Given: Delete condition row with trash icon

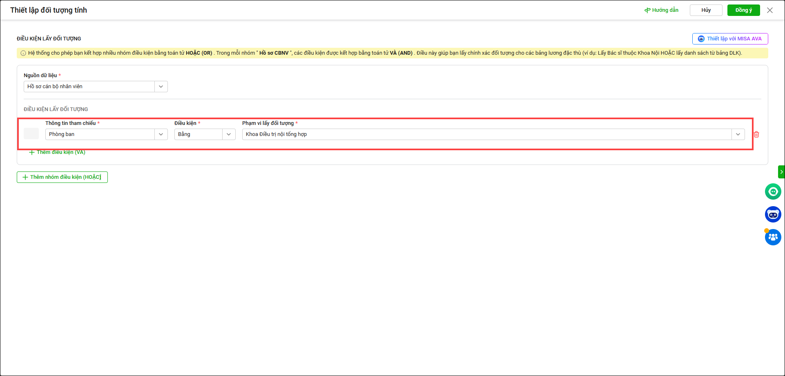Looking at the screenshot, I should click(x=756, y=134).
